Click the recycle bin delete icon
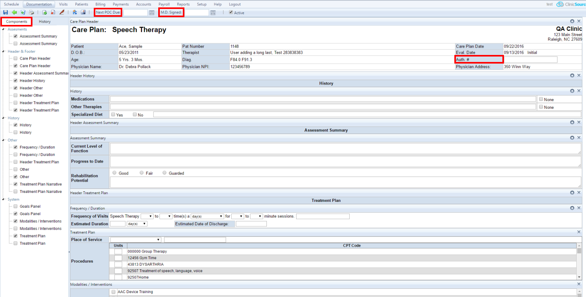Screen dimensions: 586x297 pos(23,12)
